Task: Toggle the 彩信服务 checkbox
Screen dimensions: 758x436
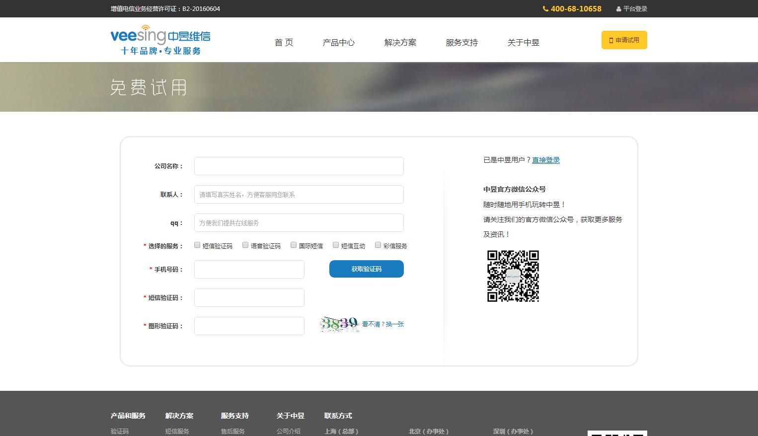Action: pos(378,245)
